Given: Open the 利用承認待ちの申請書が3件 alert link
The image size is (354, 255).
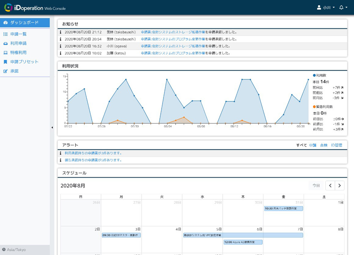Looking at the screenshot, I should 93,153.
